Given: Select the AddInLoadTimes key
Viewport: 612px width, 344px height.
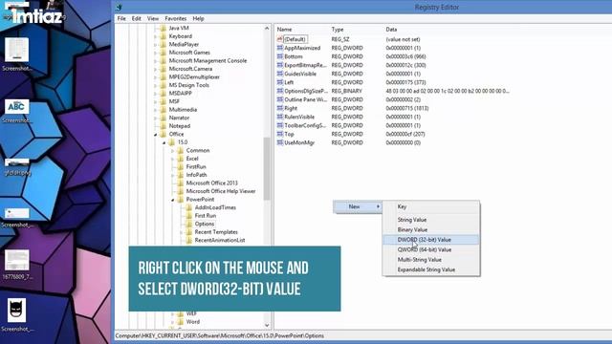Looking at the screenshot, I should click(x=215, y=207).
